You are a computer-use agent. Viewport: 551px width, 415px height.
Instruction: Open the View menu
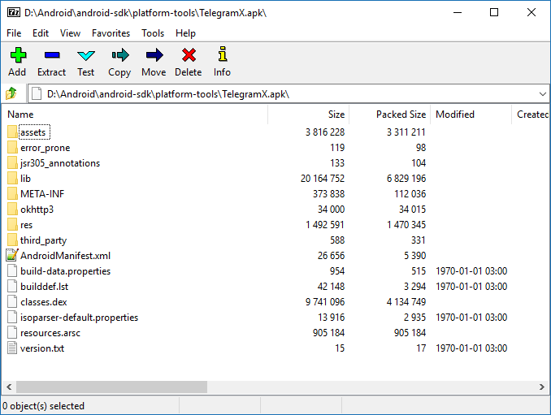point(70,33)
